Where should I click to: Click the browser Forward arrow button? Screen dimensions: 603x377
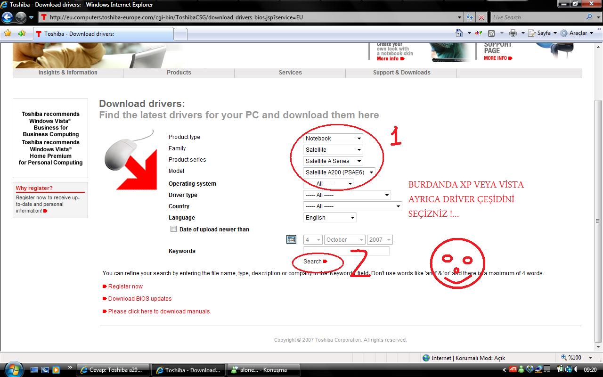(21, 17)
